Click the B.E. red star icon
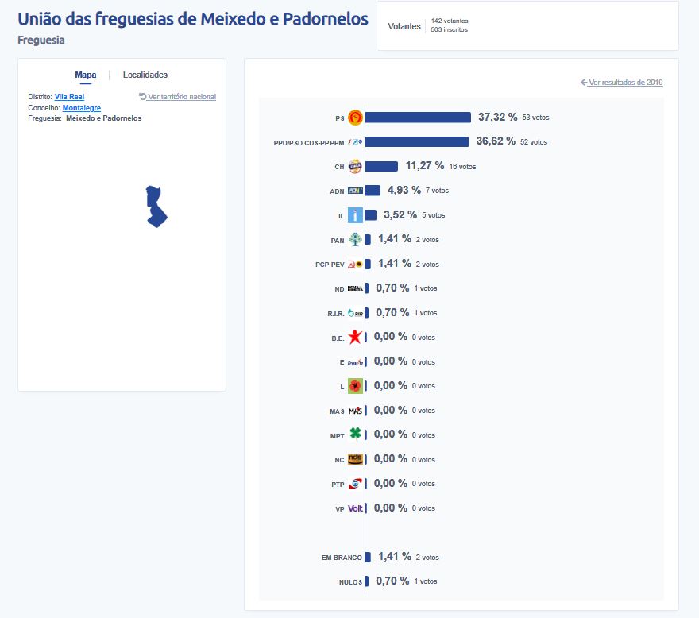The width and height of the screenshot is (699, 618). click(355, 337)
